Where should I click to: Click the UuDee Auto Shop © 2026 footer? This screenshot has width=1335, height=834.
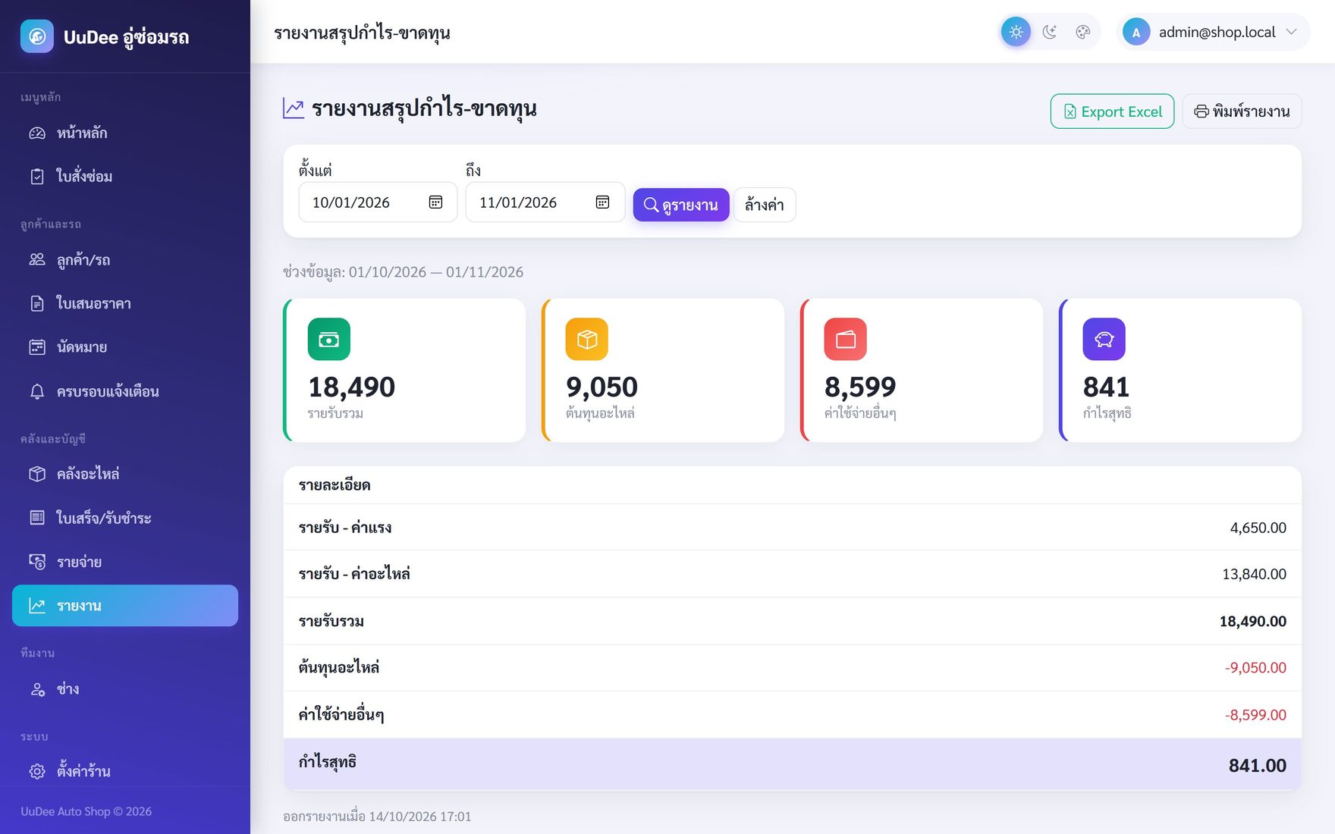[86, 811]
